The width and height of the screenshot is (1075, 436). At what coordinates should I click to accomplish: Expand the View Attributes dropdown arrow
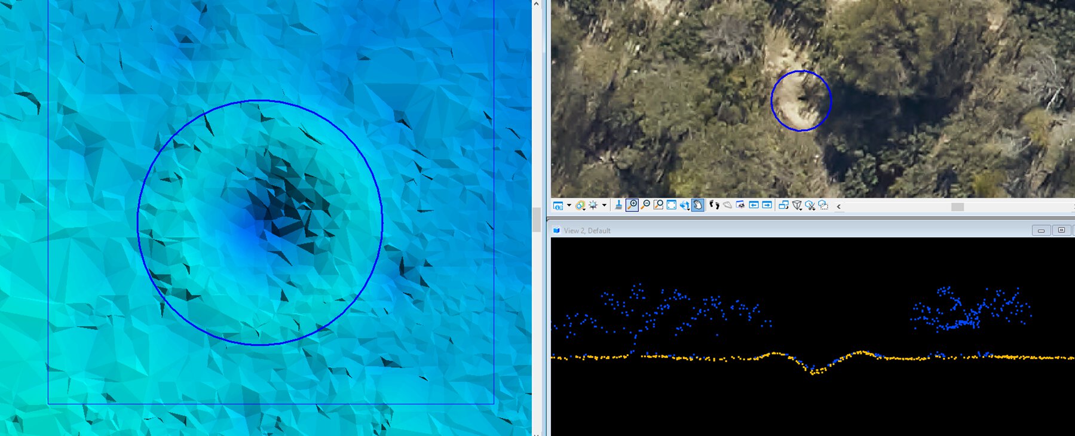tap(569, 205)
